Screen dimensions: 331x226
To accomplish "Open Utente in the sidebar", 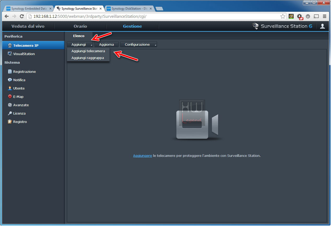I will [x=33, y=88].
